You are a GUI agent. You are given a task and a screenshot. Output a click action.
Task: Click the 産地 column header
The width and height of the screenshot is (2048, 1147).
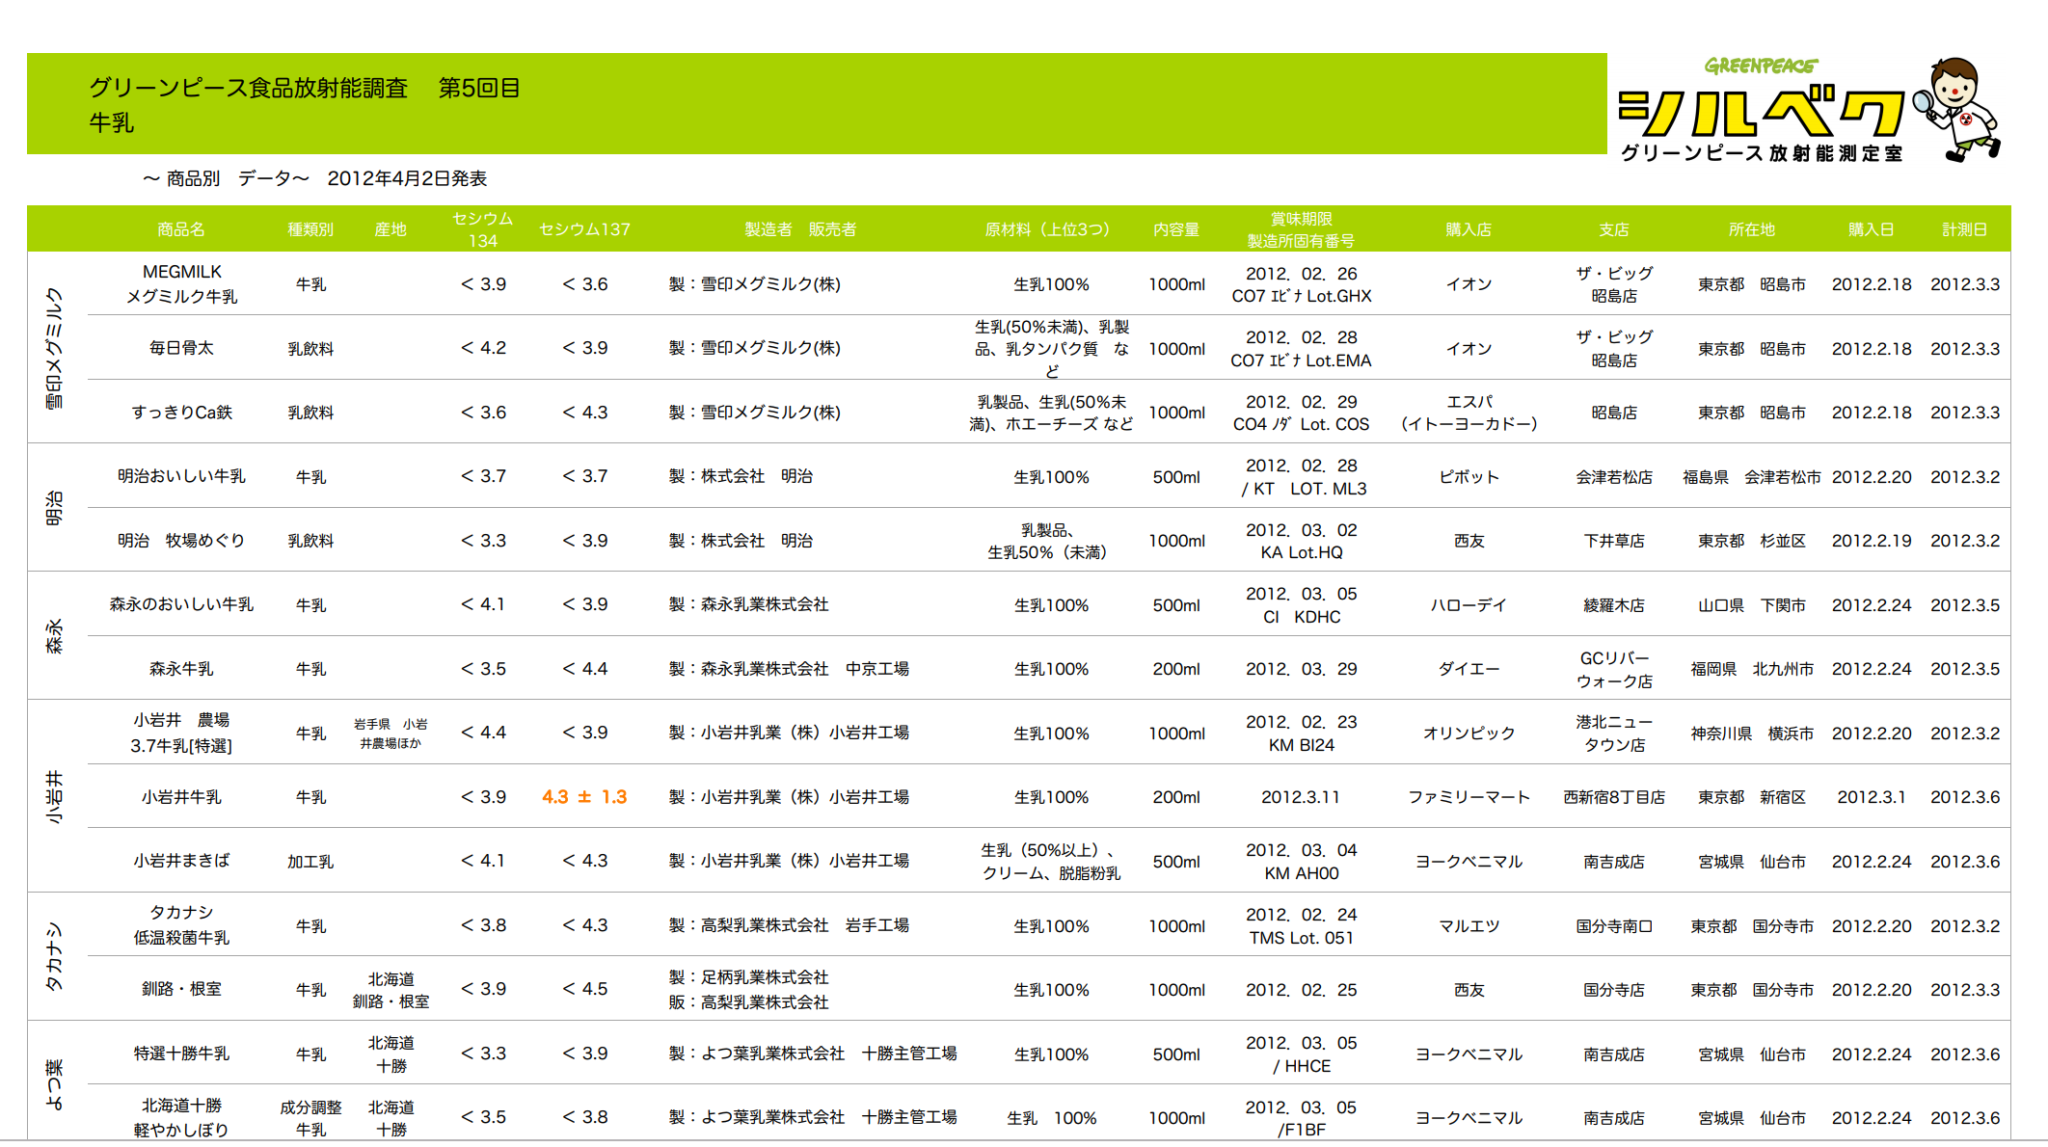point(391,229)
